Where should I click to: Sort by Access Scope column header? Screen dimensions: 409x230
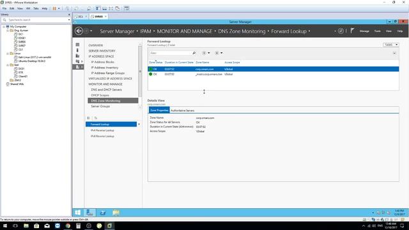232,63
